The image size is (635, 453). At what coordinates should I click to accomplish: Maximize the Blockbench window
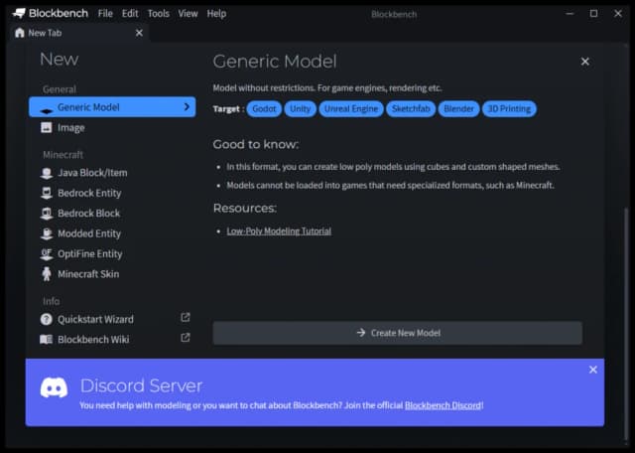coord(593,14)
